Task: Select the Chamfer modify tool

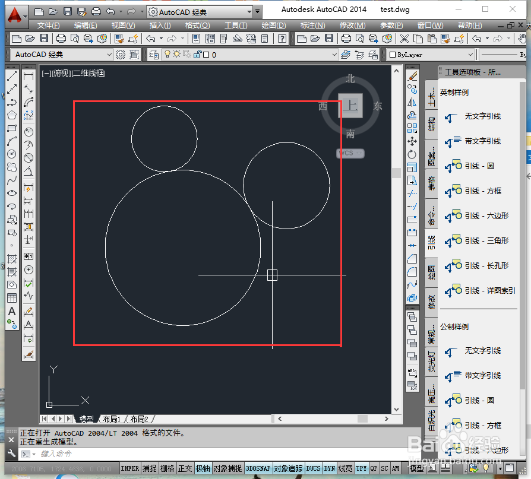Action: (x=412, y=259)
